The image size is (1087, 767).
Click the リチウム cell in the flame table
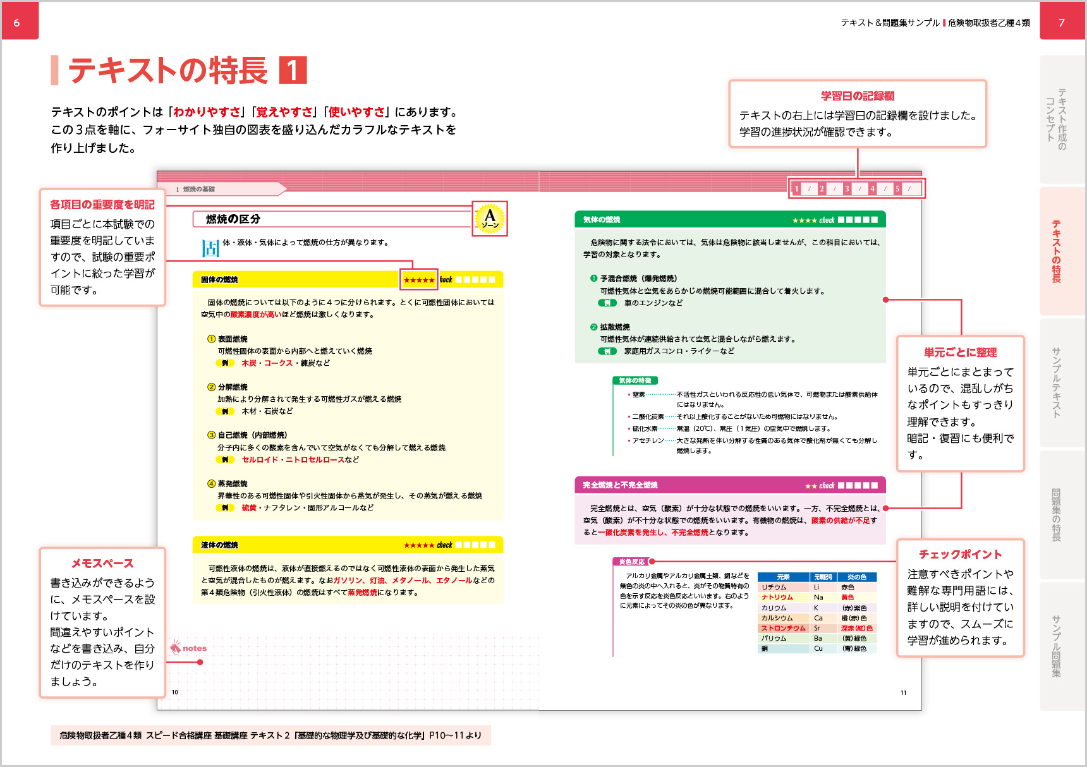coord(784,588)
